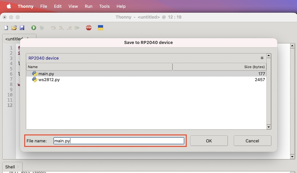Click the Open file folder icon

(14, 28)
